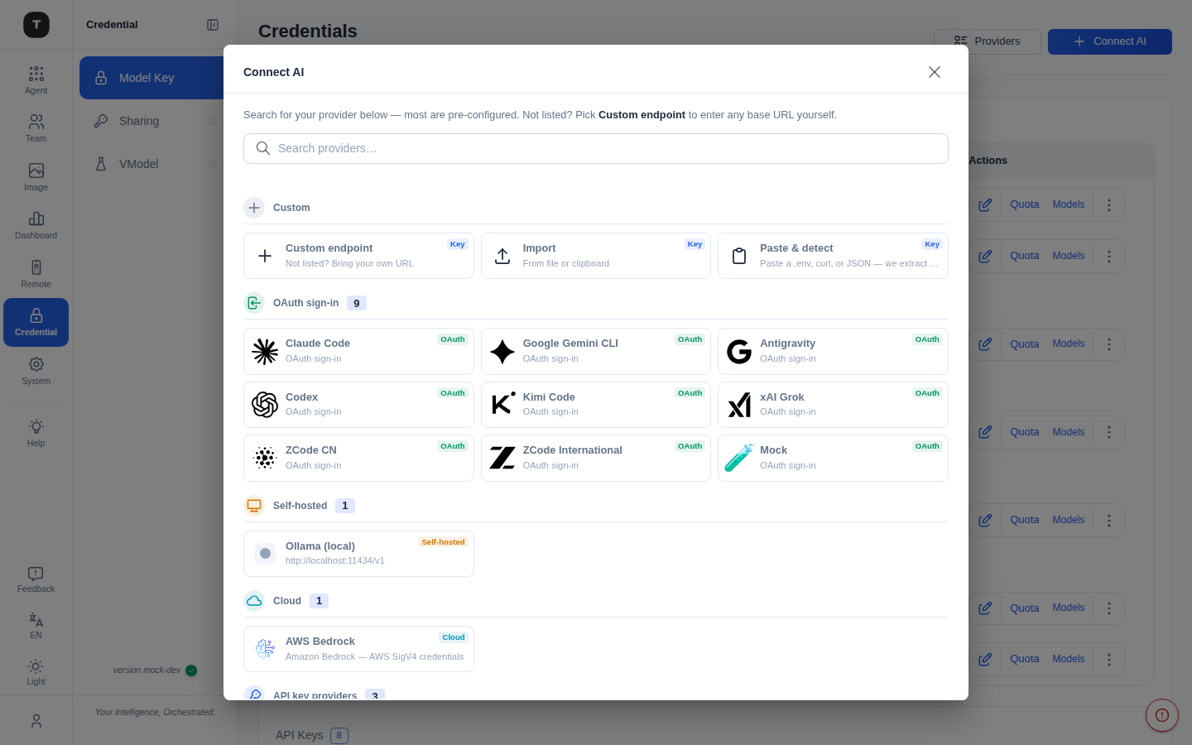
Task: Click the T app logo
Action: click(x=36, y=25)
